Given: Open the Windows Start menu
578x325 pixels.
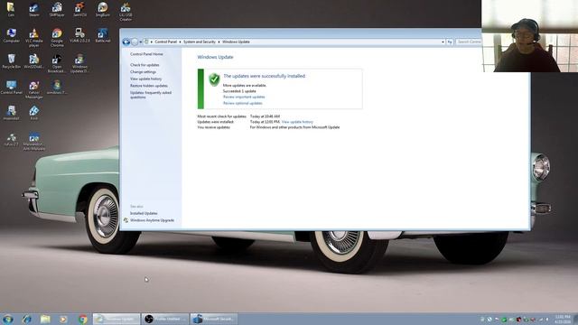Looking at the screenshot, I should pos(8,319).
